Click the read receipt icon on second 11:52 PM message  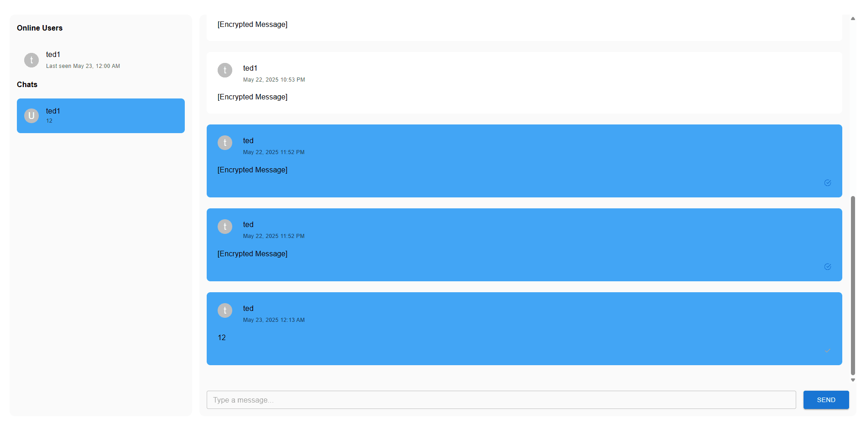tap(828, 267)
